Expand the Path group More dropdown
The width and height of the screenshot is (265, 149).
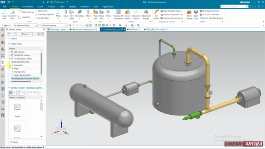(x=58, y=14)
